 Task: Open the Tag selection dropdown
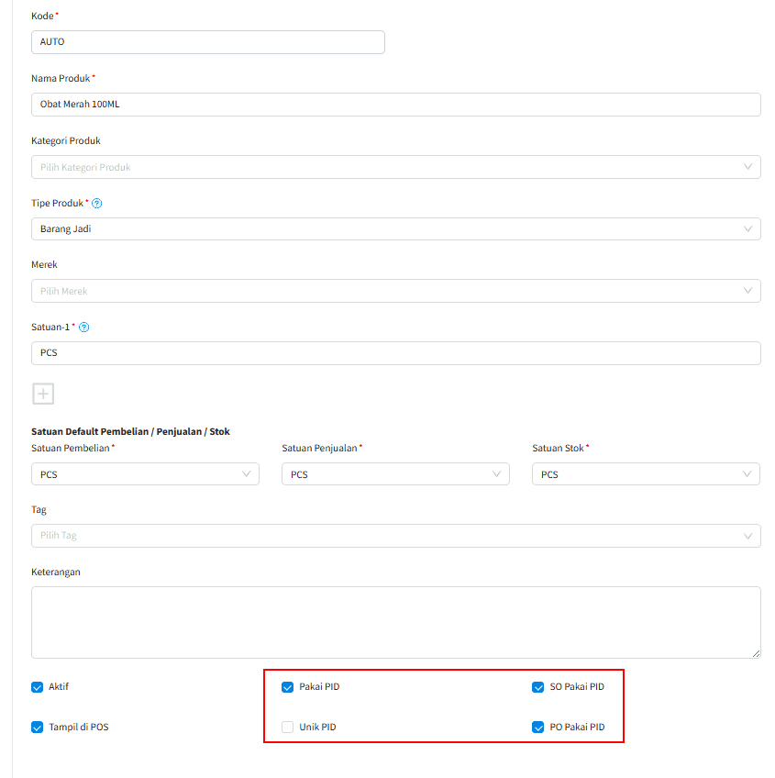tap(395, 536)
